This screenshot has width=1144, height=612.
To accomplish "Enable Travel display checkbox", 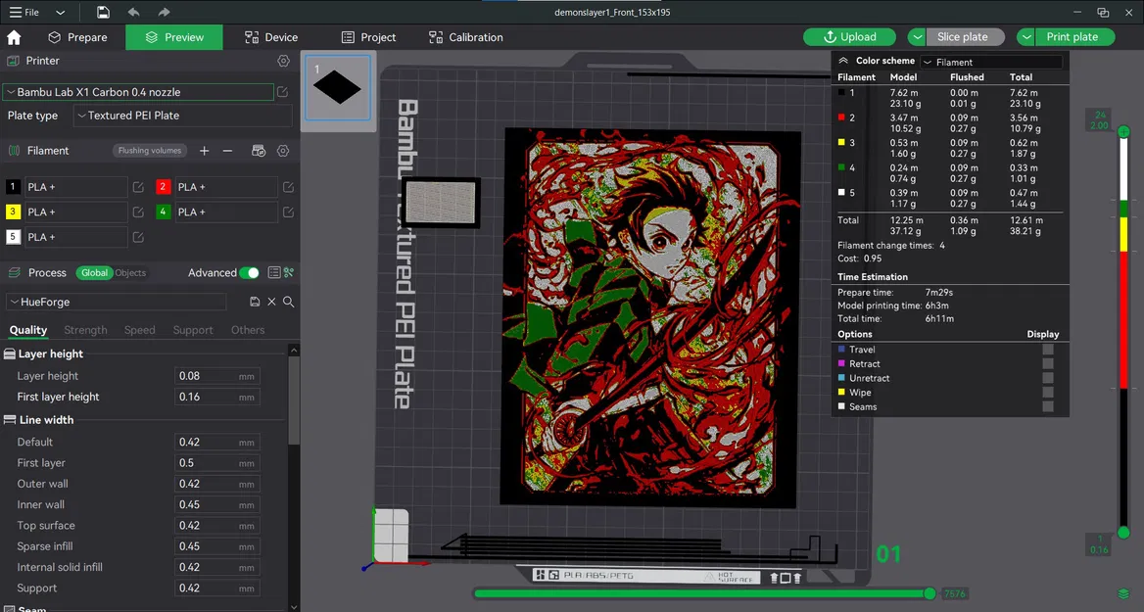I will tap(1048, 350).
